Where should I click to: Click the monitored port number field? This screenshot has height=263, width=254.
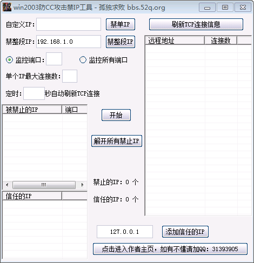click(54, 59)
